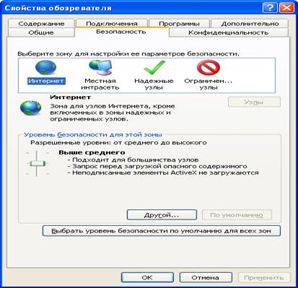Image resolution: width=298 pixels, height=288 pixels.
Task: Click the Разрешенные уровни text line
Action: pyautogui.click(x=118, y=143)
